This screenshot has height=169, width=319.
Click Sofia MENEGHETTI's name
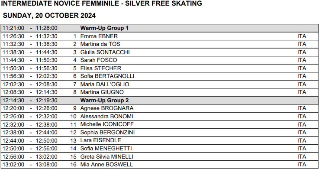coord(106,149)
